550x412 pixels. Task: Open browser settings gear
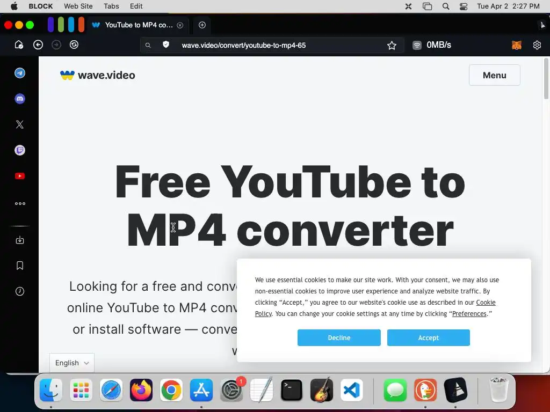[x=537, y=45]
